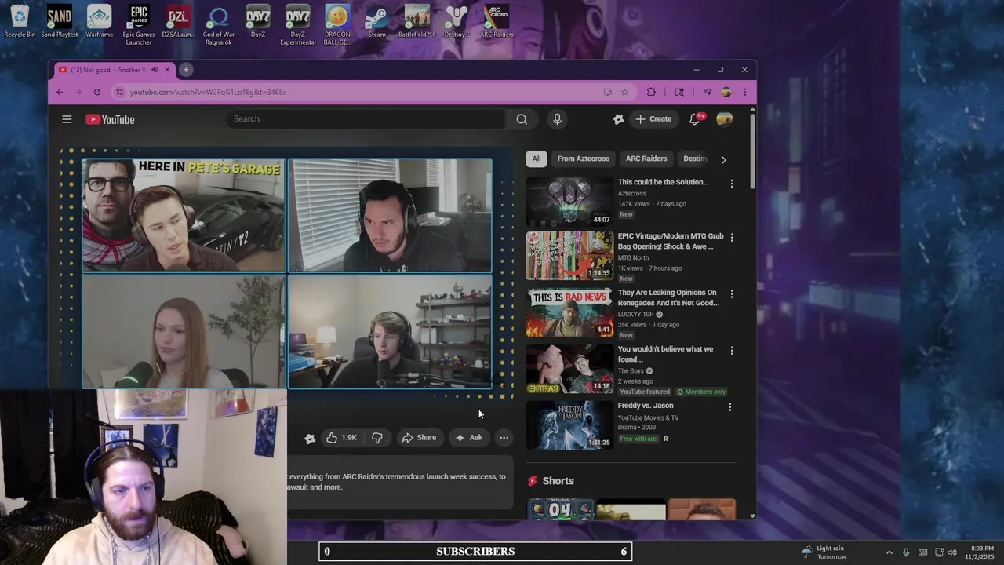Click the Create button
Image resolution: width=1004 pixels, height=565 pixels.
pos(653,119)
